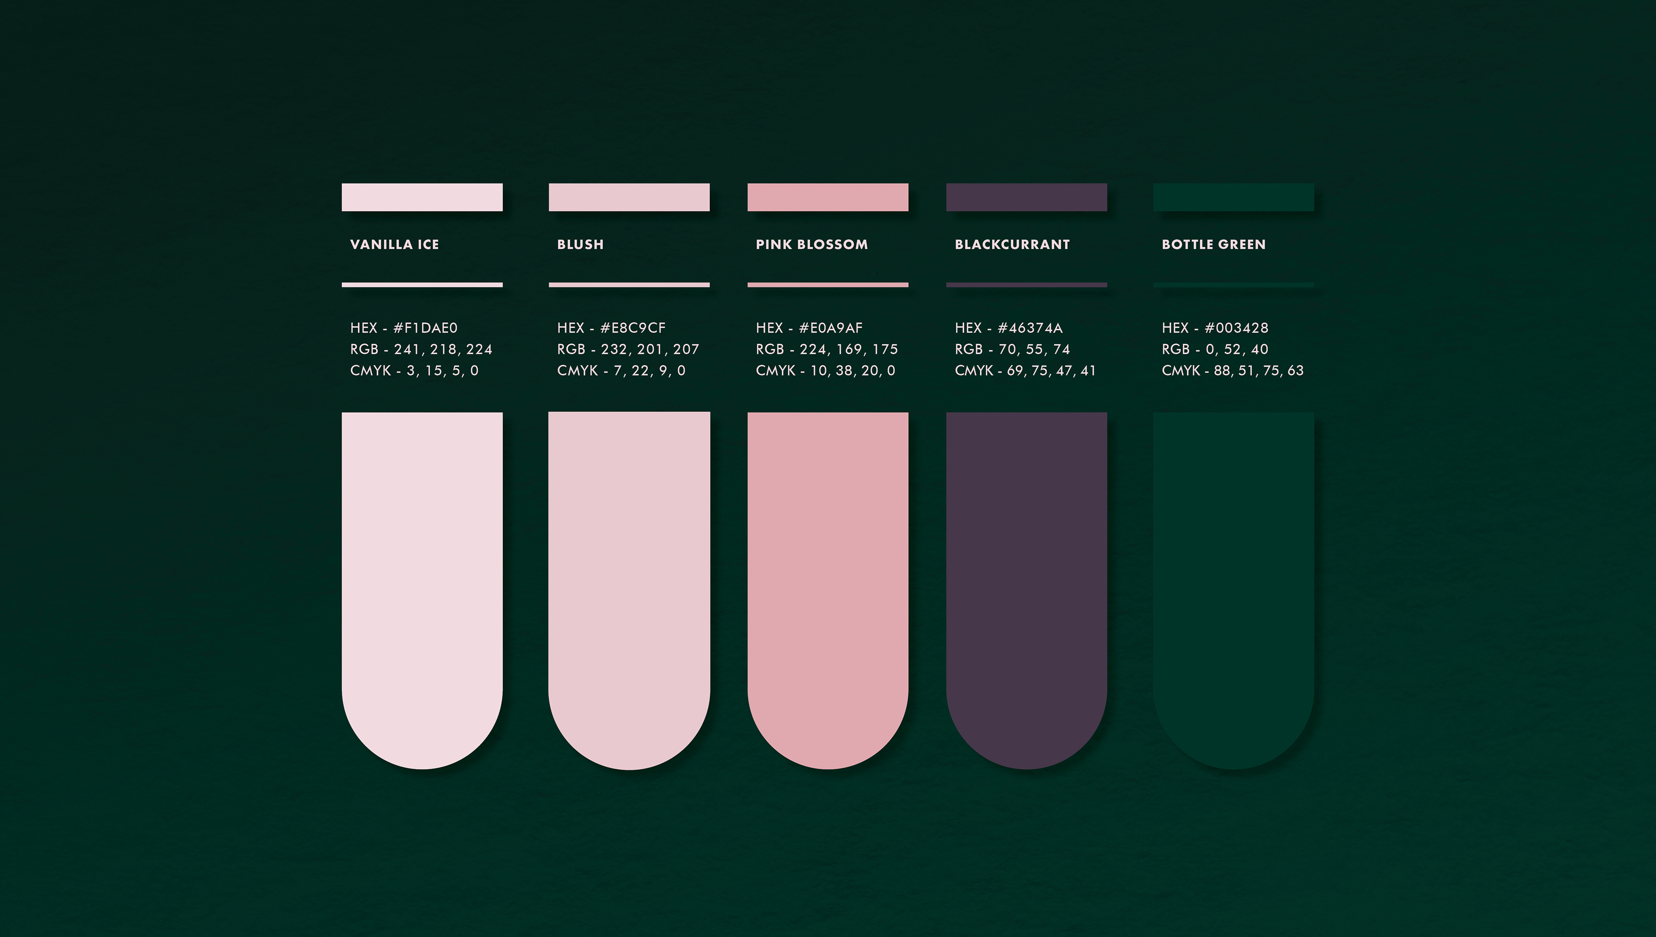Click the text RGB - 224, 169, 175
Image resolution: width=1656 pixels, height=937 pixels.
827,349
